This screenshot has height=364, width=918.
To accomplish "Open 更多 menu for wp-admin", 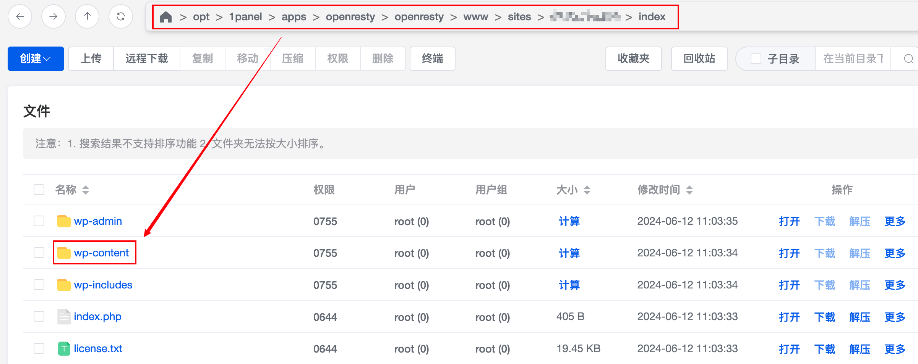I will [x=895, y=221].
